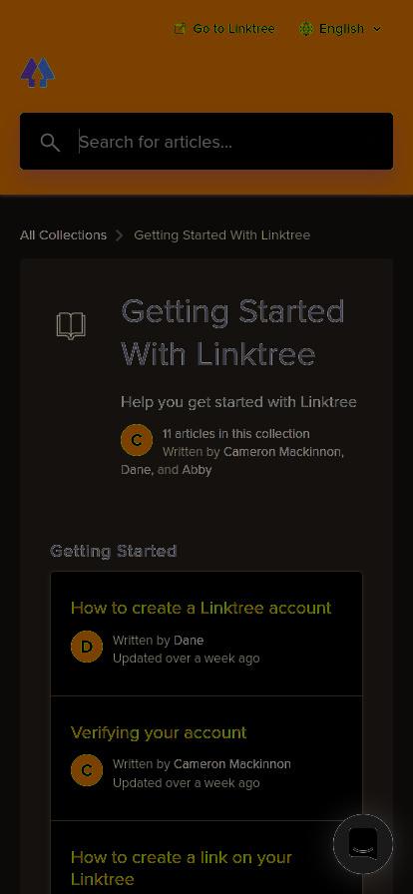This screenshot has height=894, width=413.
Task: Click the breadcrumb chevron separator
Action: click(120, 235)
